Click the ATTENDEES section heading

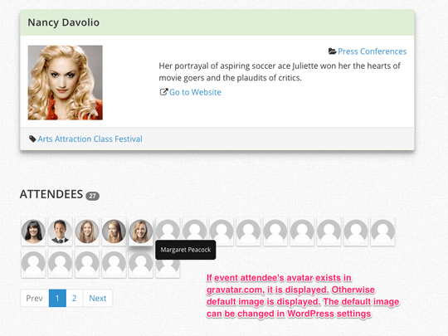[x=51, y=195]
